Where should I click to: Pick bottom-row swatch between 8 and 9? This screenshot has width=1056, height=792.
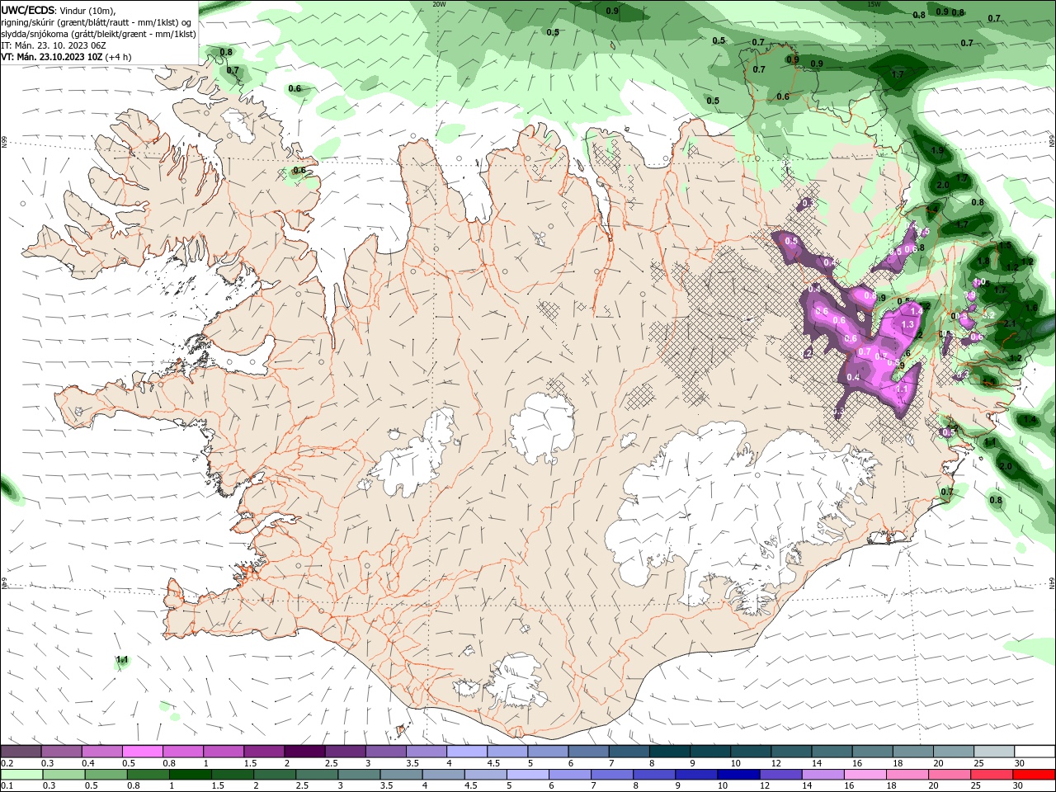[x=654, y=775]
